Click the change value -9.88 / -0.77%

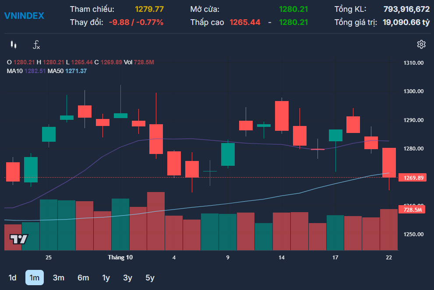[136, 22]
